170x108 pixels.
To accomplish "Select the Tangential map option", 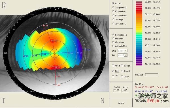I will (x=113, y=7).
